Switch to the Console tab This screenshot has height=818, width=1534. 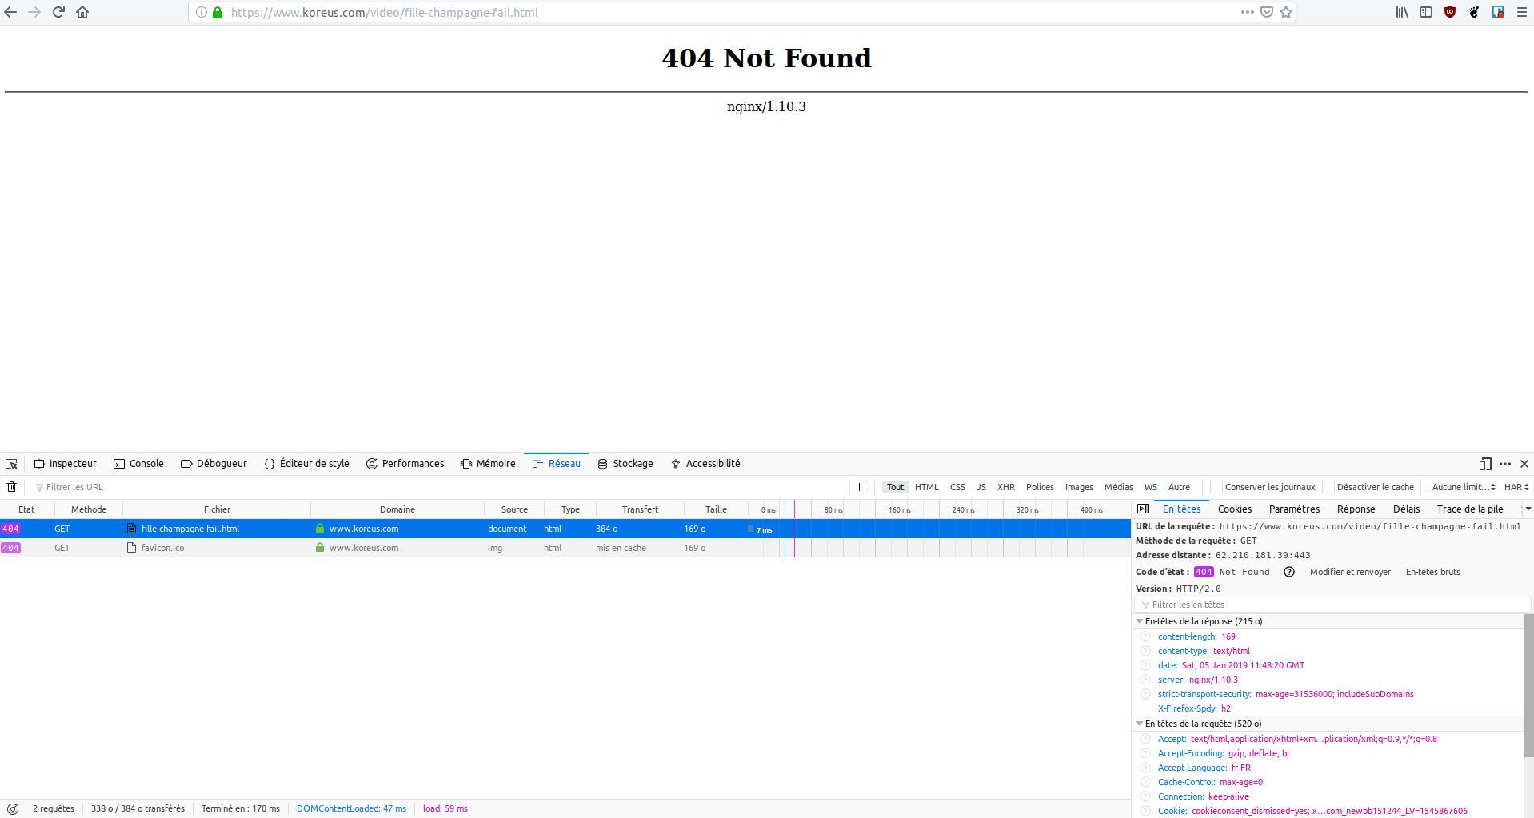click(138, 464)
